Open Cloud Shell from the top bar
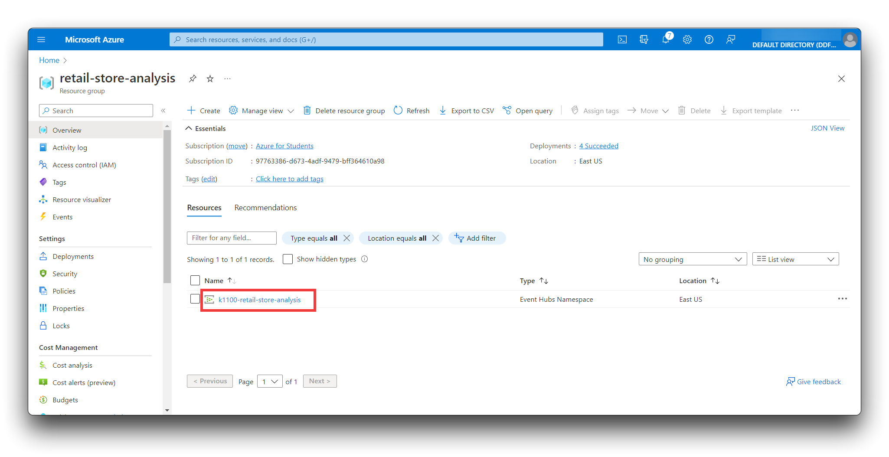 coord(622,39)
